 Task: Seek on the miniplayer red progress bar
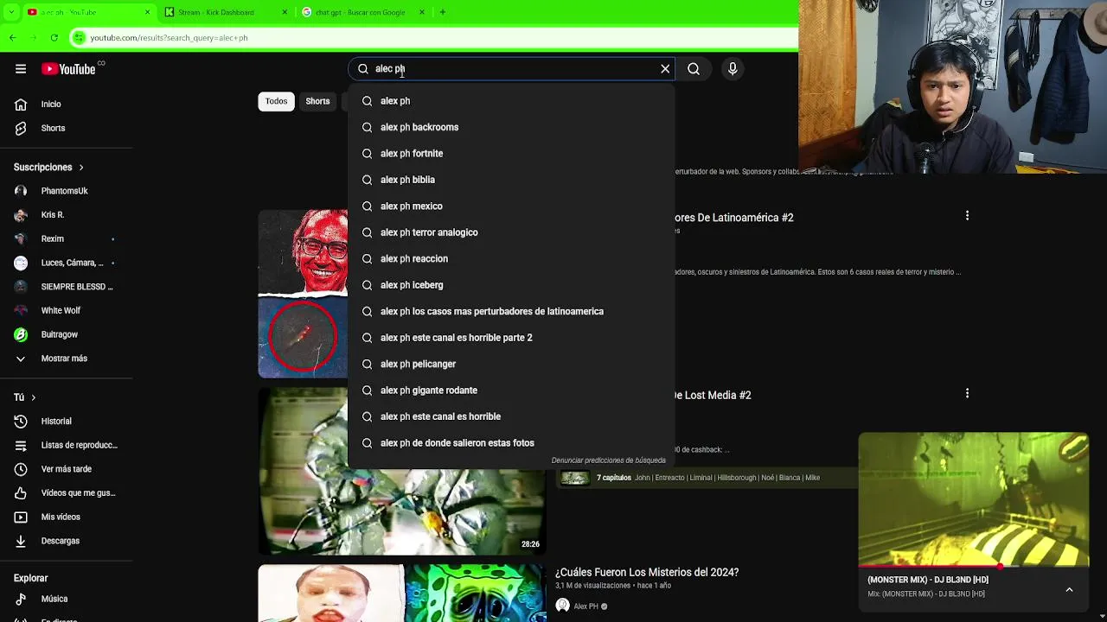(x=973, y=567)
